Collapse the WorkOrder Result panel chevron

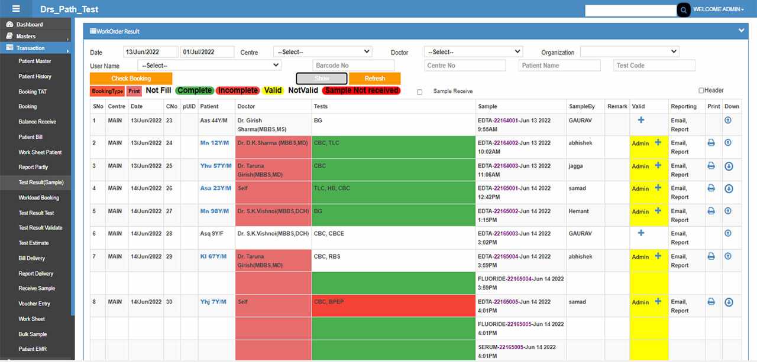pos(742,31)
